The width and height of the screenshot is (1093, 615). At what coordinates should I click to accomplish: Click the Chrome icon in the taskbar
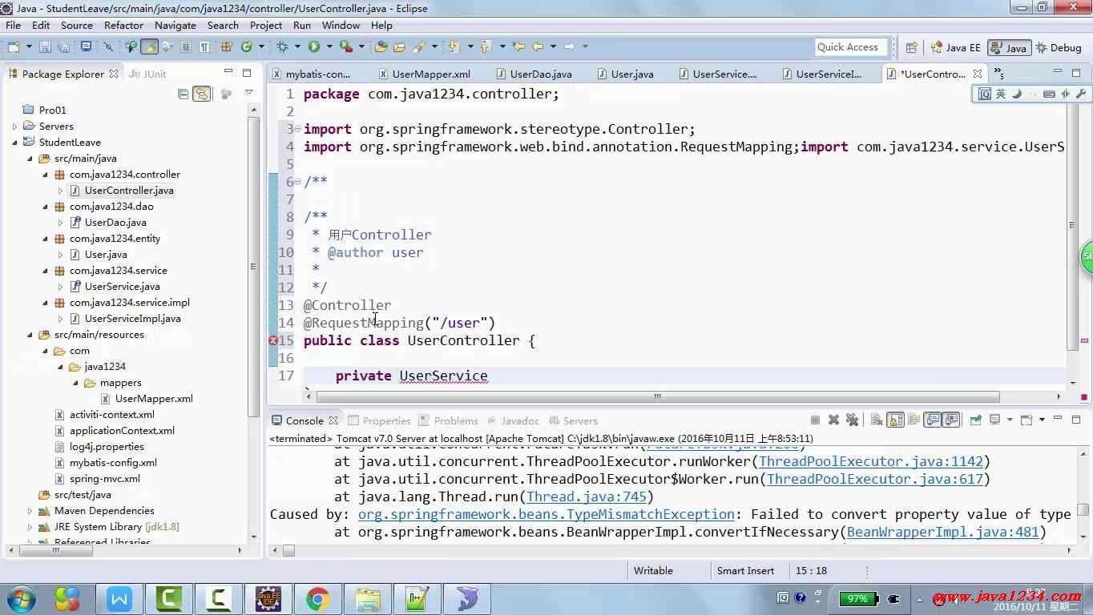click(x=317, y=599)
